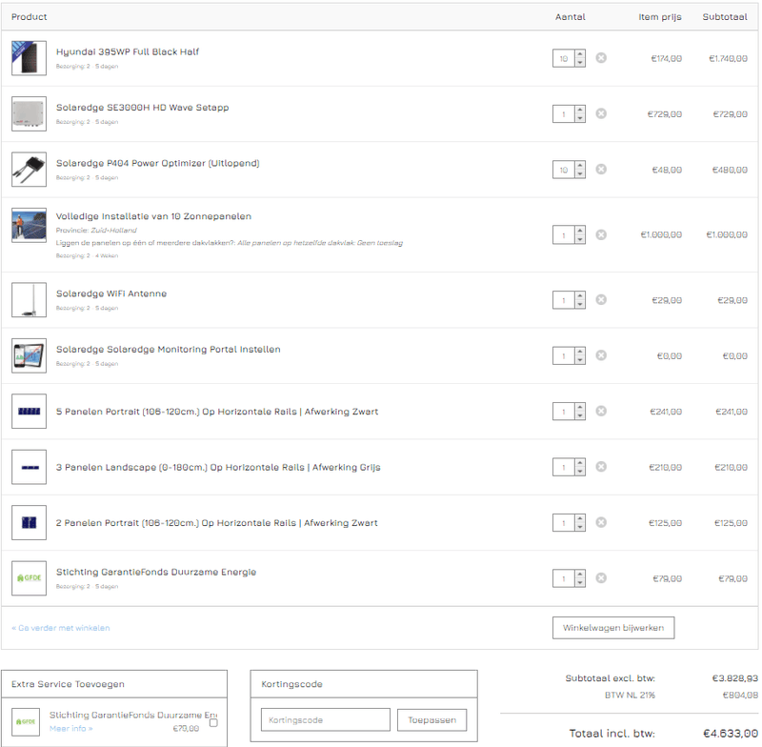Remove the Solaredge SE3000H HD Wave Setapp
The image size is (762, 747).
(x=601, y=113)
